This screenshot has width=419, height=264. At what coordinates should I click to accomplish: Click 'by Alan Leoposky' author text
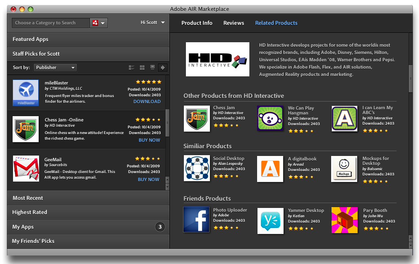228,164
